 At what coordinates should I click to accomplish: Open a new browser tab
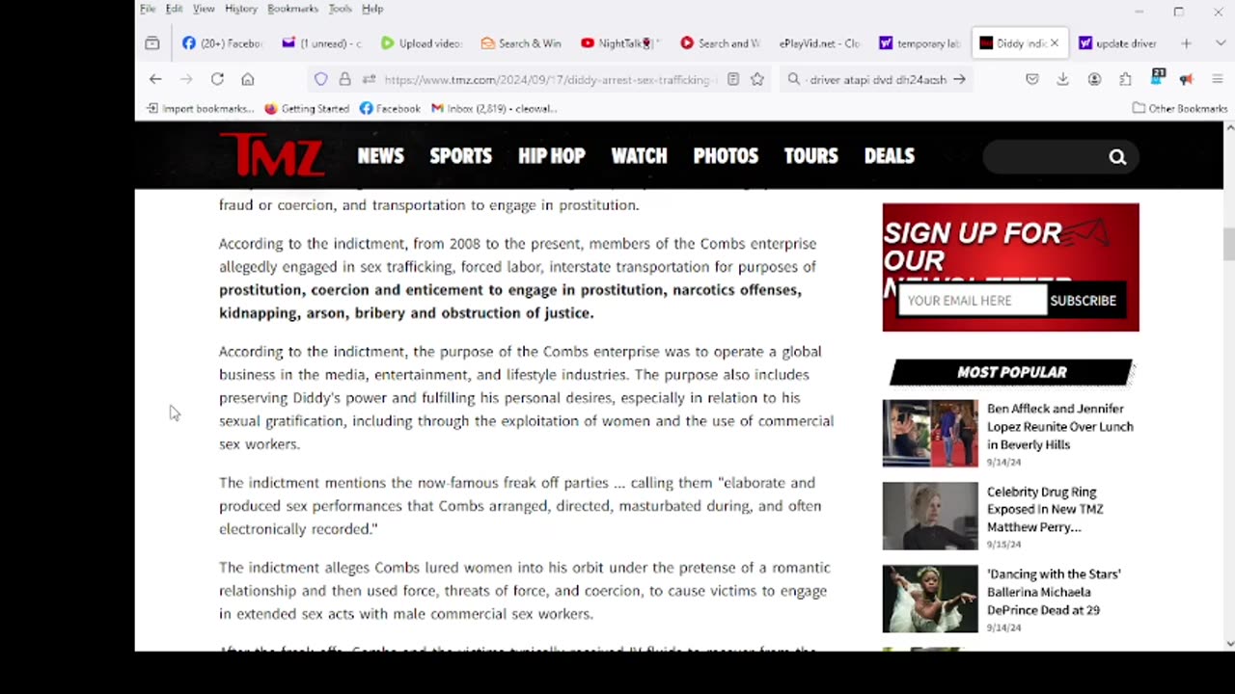coord(1186,43)
